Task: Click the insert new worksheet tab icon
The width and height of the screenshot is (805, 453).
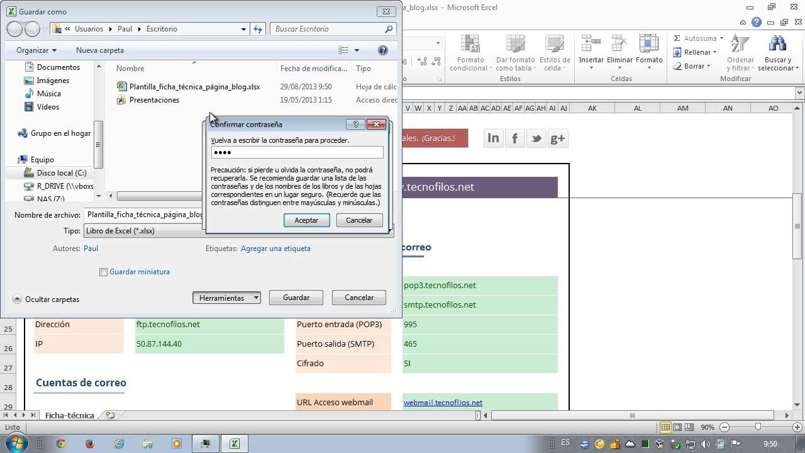Action: 110,415
